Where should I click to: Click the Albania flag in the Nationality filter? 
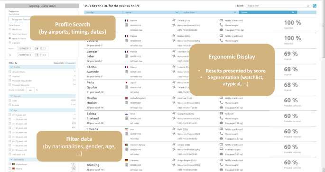click(x=13, y=169)
